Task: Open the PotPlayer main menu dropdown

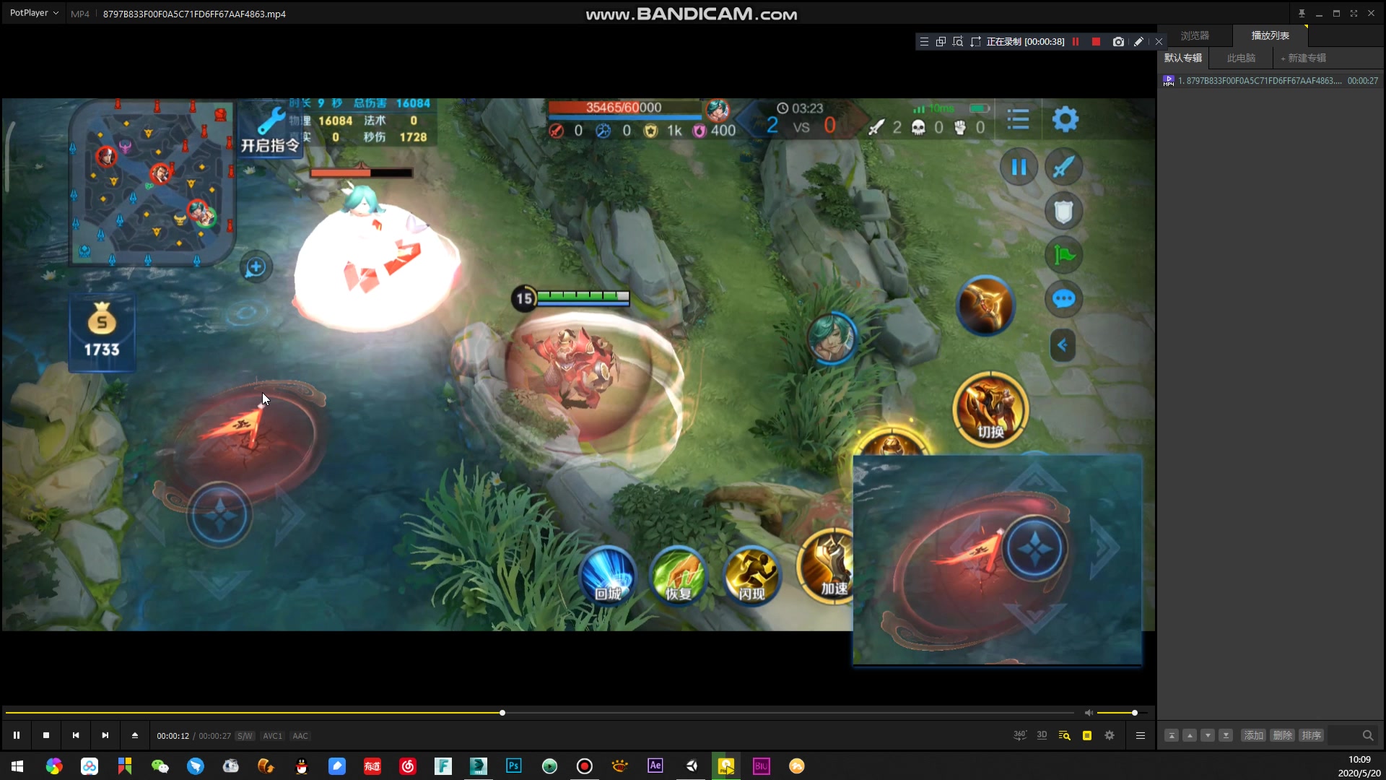Action: tap(34, 13)
